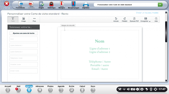Open the Calcul spreadsheet app
The height and width of the screenshot is (94, 169).
82,89
